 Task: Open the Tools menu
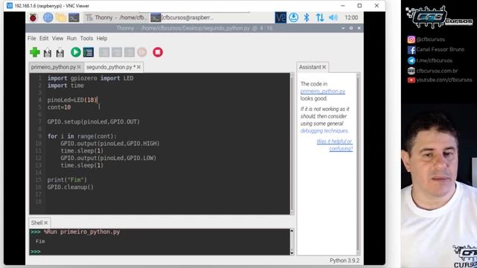pyautogui.click(x=86, y=38)
